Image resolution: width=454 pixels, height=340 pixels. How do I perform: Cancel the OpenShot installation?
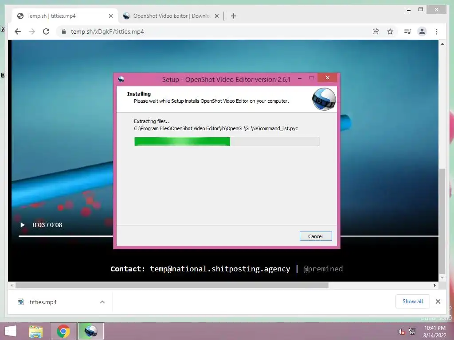pyautogui.click(x=316, y=236)
